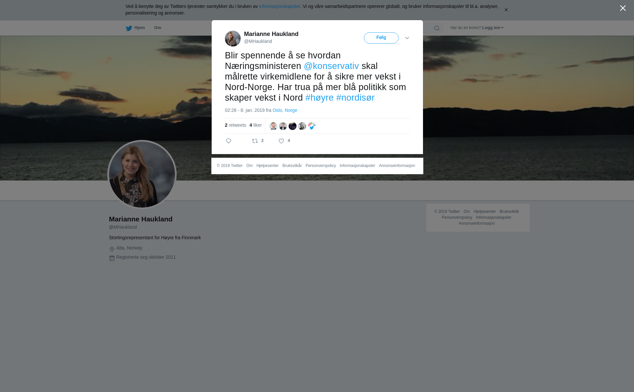
Task: Show the 2 retweets list
Action: 235,125
